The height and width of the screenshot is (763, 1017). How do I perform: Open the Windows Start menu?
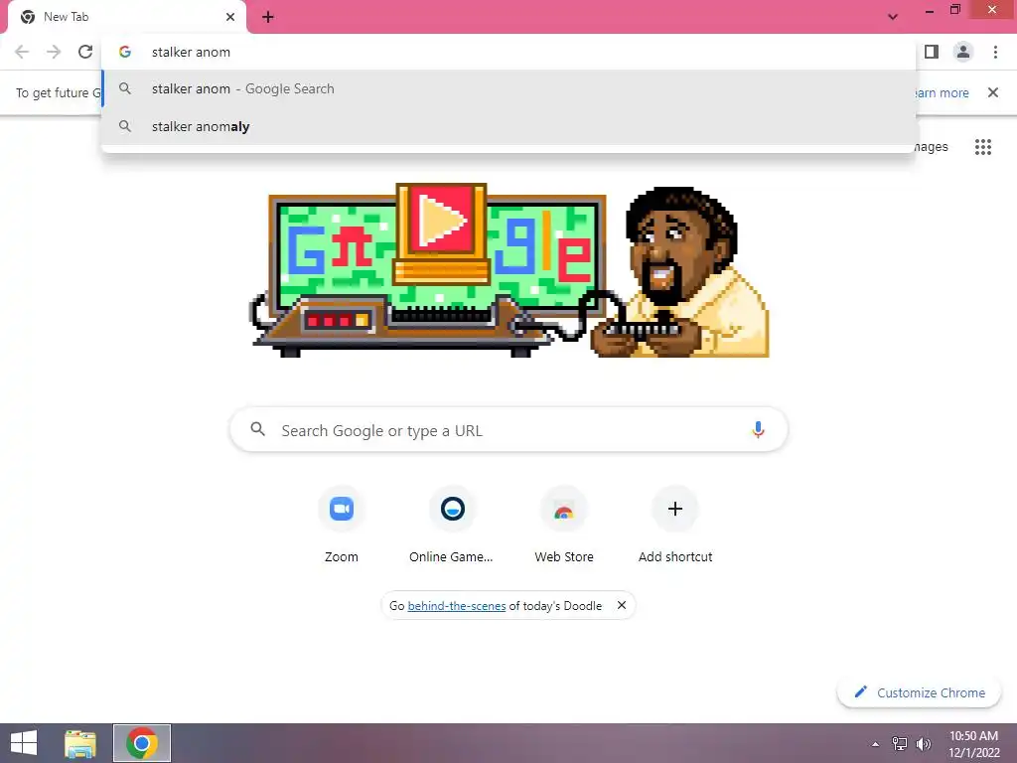point(24,743)
